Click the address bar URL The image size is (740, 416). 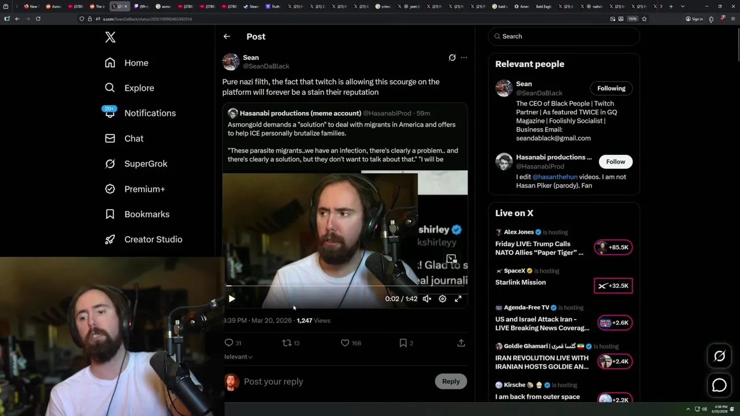[147, 19]
